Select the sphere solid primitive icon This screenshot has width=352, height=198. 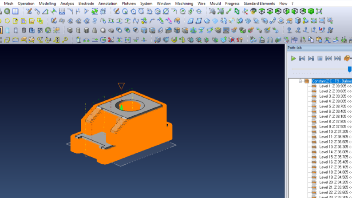click(103, 30)
